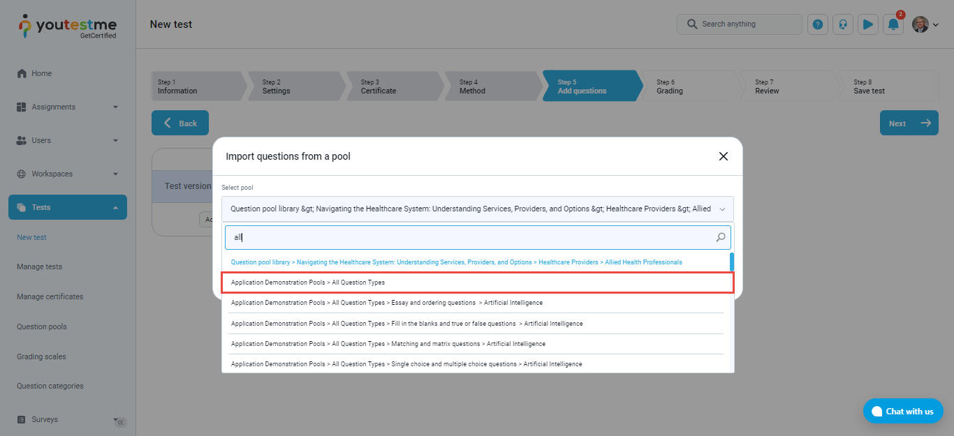Click the Search anything field
Viewport: 954px width, 436px height.
click(740, 24)
